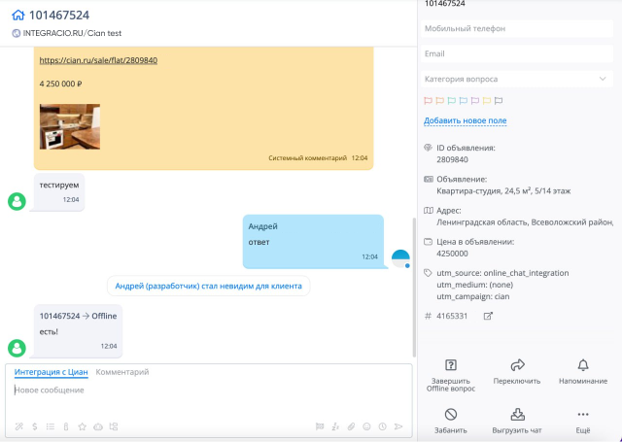
Task: Click the Забанить ban icon
Action: [451, 415]
